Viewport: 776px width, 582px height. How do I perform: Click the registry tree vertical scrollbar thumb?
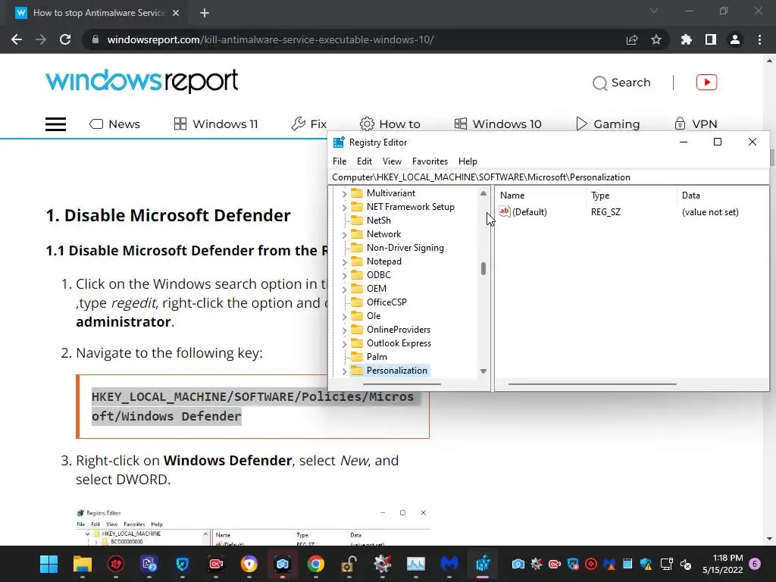click(483, 268)
